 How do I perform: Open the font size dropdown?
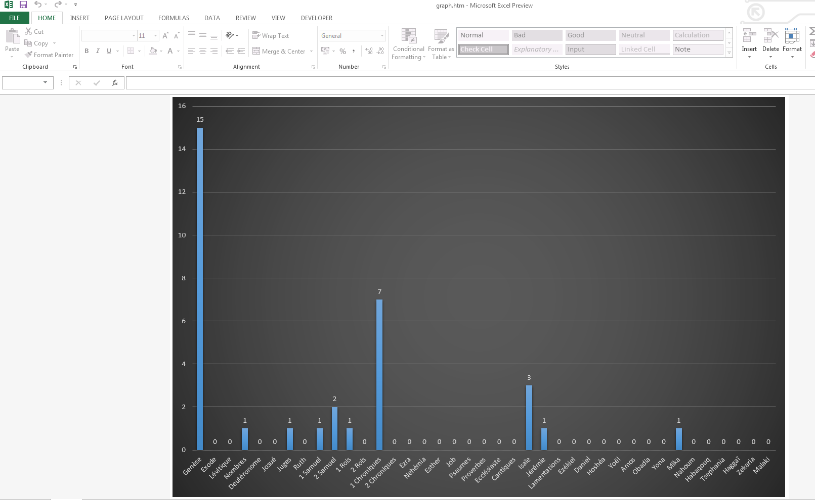(x=155, y=36)
